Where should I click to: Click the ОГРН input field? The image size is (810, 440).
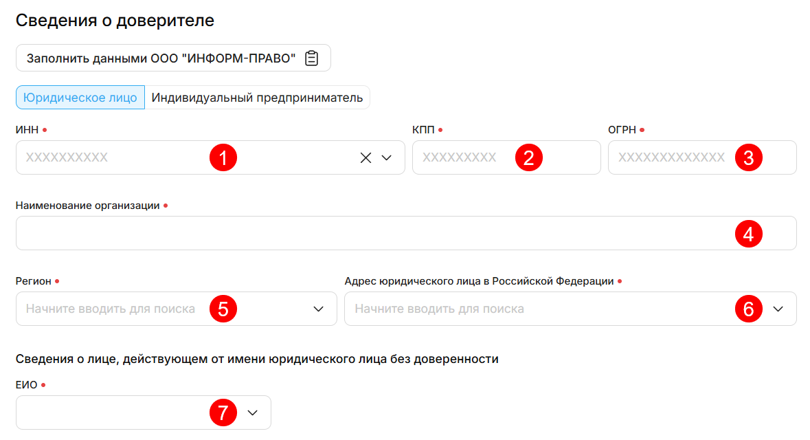coord(670,157)
